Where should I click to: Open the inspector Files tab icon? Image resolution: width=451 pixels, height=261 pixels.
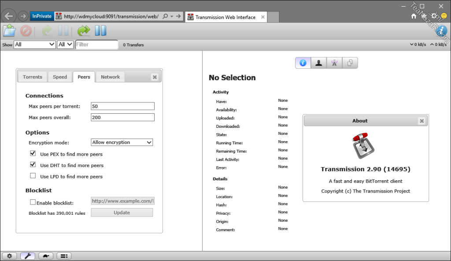(x=350, y=63)
